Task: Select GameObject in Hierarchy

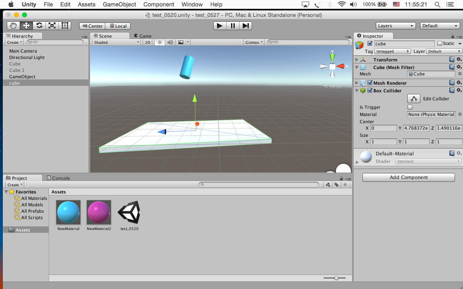Action: click(22, 76)
